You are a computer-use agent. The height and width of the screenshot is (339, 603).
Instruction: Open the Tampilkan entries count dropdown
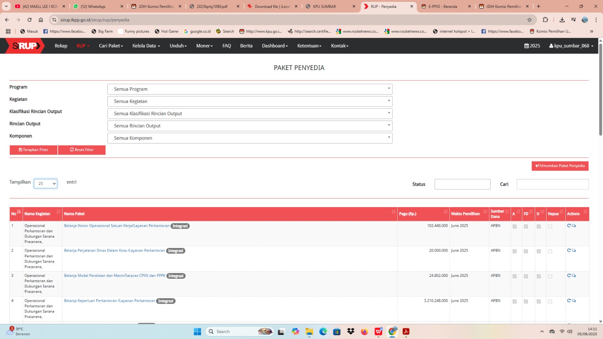pyautogui.click(x=46, y=183)
